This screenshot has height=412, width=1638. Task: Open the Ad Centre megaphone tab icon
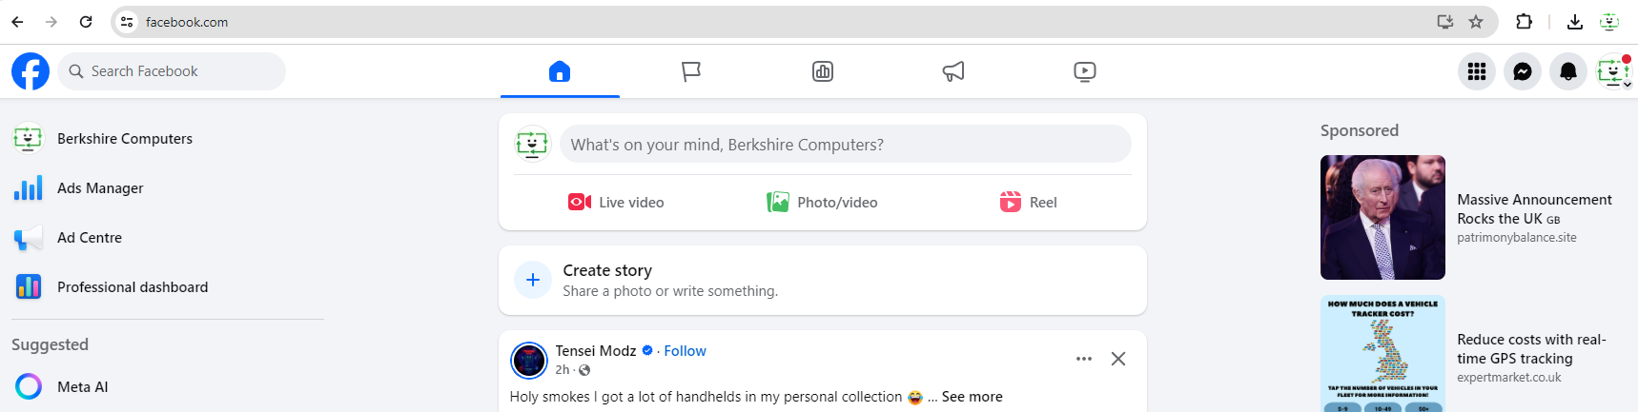pos(953,71)
